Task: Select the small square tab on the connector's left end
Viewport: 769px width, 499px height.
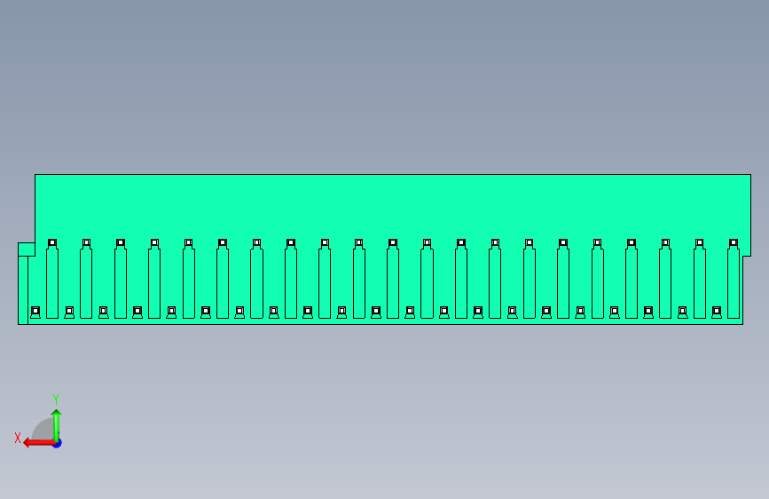Action: [27, 249]
